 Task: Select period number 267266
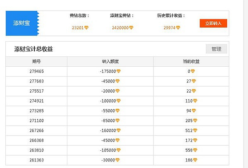point(36,131)
